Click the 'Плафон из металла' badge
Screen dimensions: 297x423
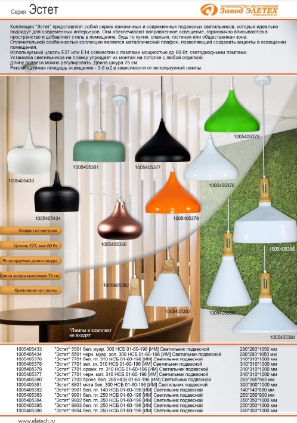click(x=31, y=231)
